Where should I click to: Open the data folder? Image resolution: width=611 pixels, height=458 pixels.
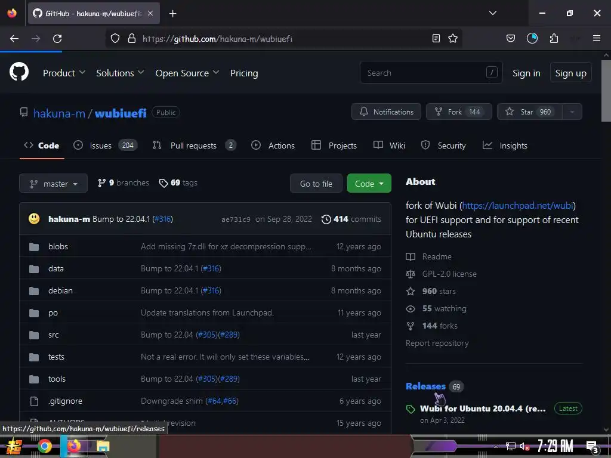55,269
